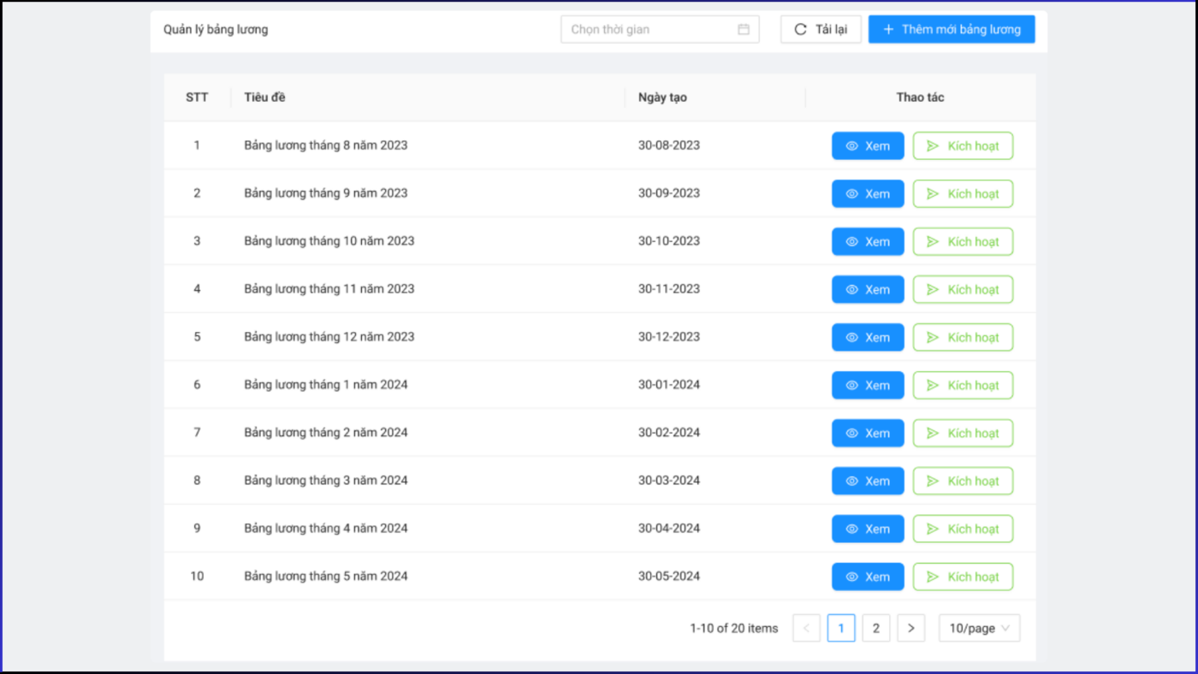The width and height of the screenshot is (1198, 674).
Task: Click the 1-10 of 20 items text
Action: [734, 629]
